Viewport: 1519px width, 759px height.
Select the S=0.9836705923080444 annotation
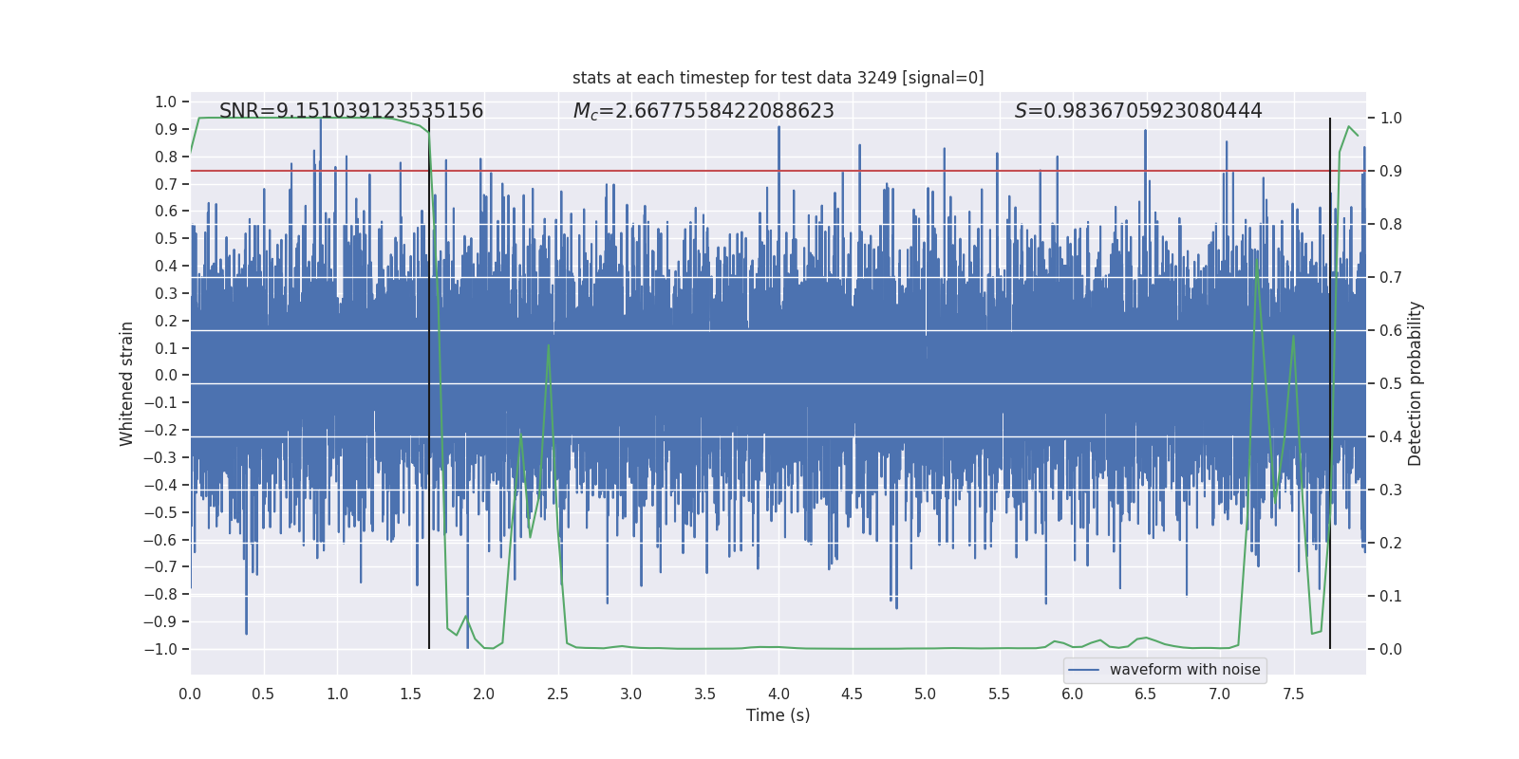(x=1138, y=111)
